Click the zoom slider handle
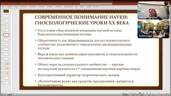Image resolution: width=171 pixels, height=96 pixels. (159, 93)
